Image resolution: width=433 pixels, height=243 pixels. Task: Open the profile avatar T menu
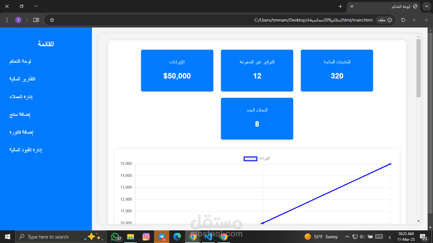[18, 20]
